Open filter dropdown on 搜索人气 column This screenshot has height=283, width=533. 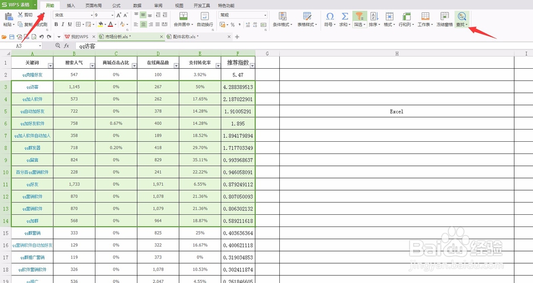pos(92,65)
